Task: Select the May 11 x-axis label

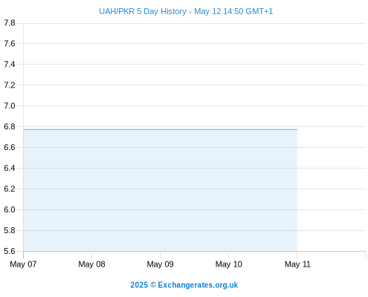Action: pyautogui.click(x=297, y=264)
